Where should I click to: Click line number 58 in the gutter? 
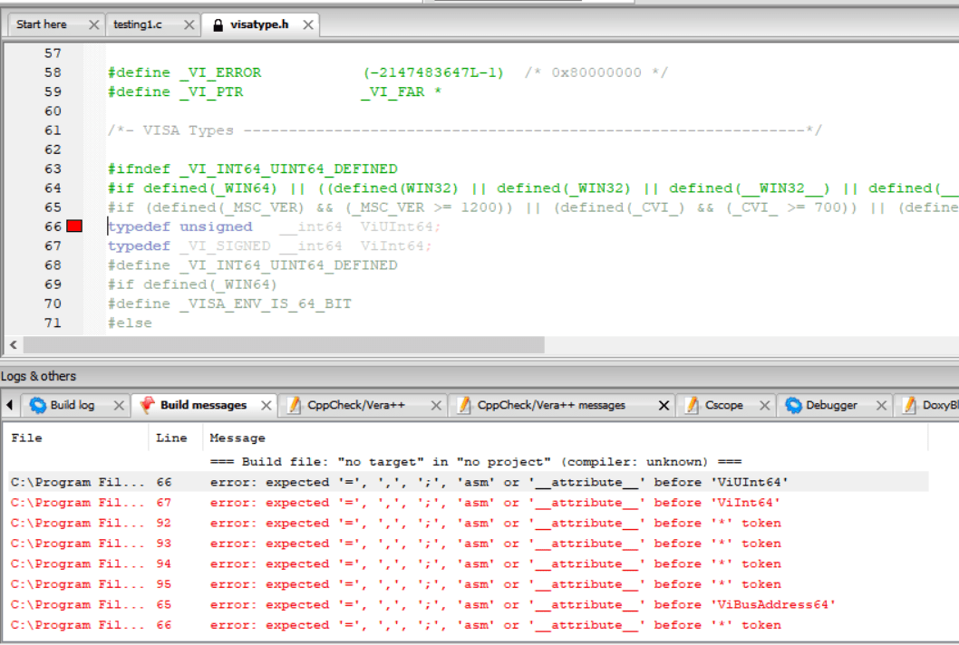[53, 72]
